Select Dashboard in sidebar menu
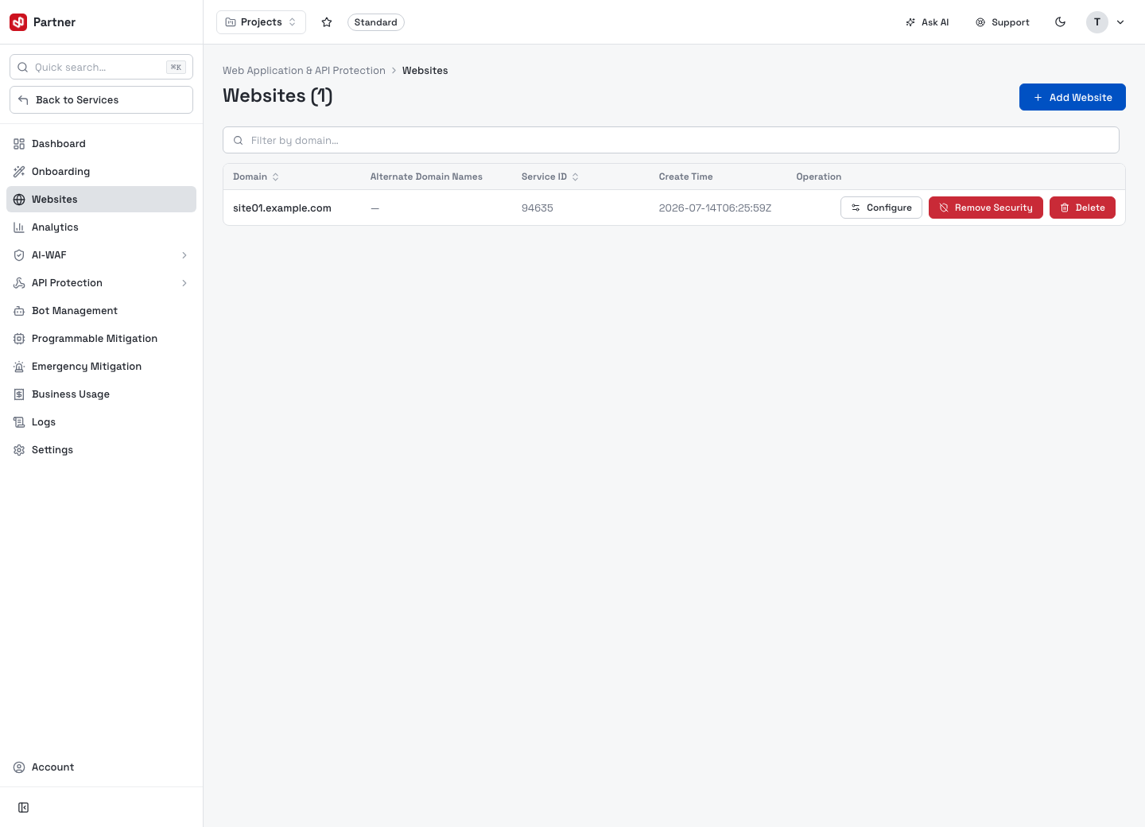Image resolution: width=1145 pixels, height=827 pixels. tap(101, 144)
